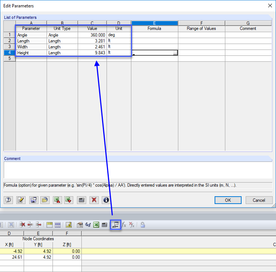This screenshot has height=272, width=276.
Task: Click the edit comment notepad icon
Action: 21,200
